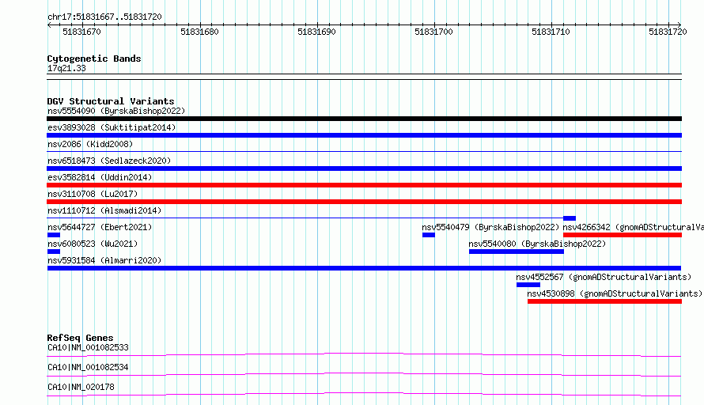
Task: Click ruler position 51831680
Action: click(x=199, y=32)
